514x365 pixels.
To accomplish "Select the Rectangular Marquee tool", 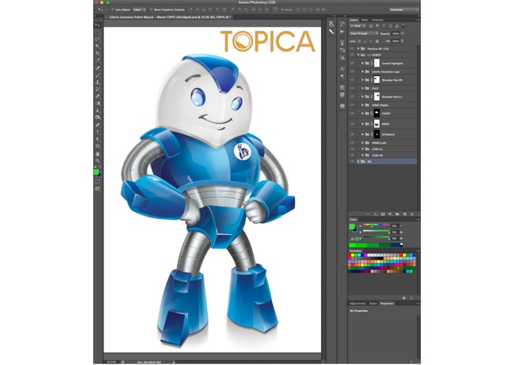I will [x=98, y=32].
